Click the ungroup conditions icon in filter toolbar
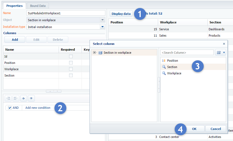Image resolution: width=233 pixels, height=141 pixels. click(x=16, y=98)
